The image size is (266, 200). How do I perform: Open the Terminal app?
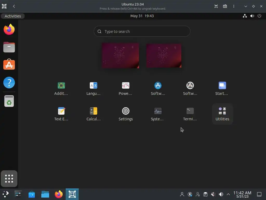(x=190, y=114)
